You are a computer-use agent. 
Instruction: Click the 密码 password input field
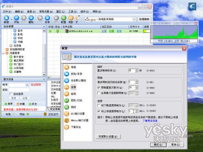click(19, 90)
